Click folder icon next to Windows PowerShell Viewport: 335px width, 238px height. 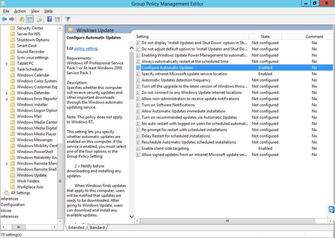click(12, 152)
